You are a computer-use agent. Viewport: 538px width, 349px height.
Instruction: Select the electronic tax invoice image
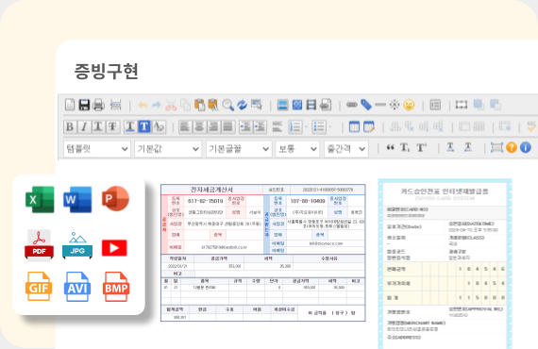pos(262,253)
